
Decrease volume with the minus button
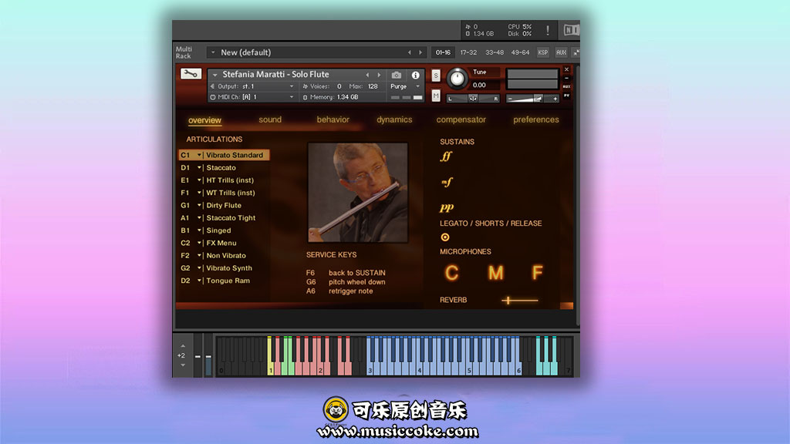tap(511, 99)
